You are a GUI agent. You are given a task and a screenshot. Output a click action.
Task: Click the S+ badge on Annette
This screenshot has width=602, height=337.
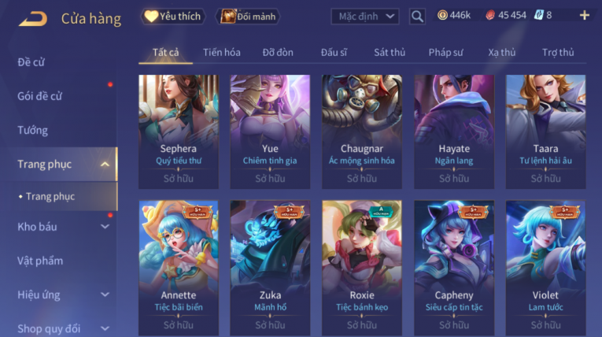(x=198, y=211)
